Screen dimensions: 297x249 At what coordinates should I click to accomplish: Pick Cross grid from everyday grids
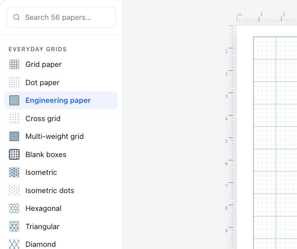pos(61,118)
